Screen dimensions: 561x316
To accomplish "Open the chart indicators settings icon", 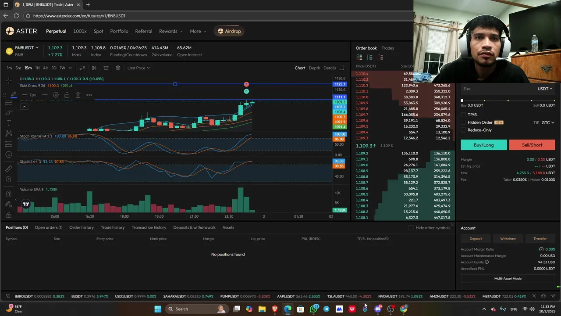I will pyautogui.click(x=82, y=68).
